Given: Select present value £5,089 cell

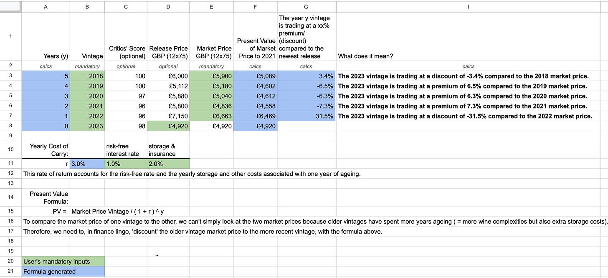Looking at the screenshot, I should pyautogui.click(x=255, y=76).
